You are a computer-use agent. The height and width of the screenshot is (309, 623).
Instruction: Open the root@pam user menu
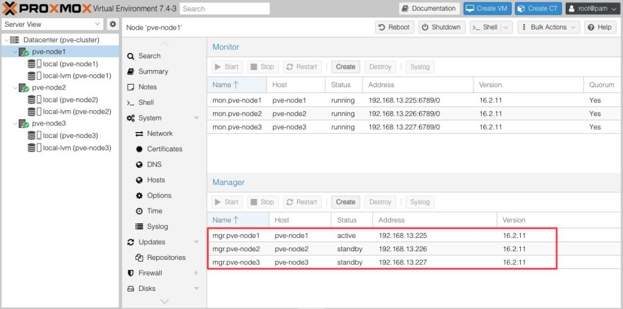[593, 9]
